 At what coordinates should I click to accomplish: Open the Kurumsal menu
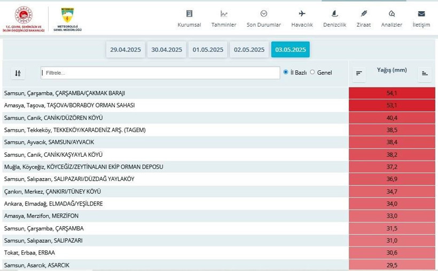pyautogui.click(x=189, y=19)
